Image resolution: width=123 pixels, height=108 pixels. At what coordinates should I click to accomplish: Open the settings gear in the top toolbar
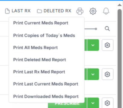(x=93, y=11)
